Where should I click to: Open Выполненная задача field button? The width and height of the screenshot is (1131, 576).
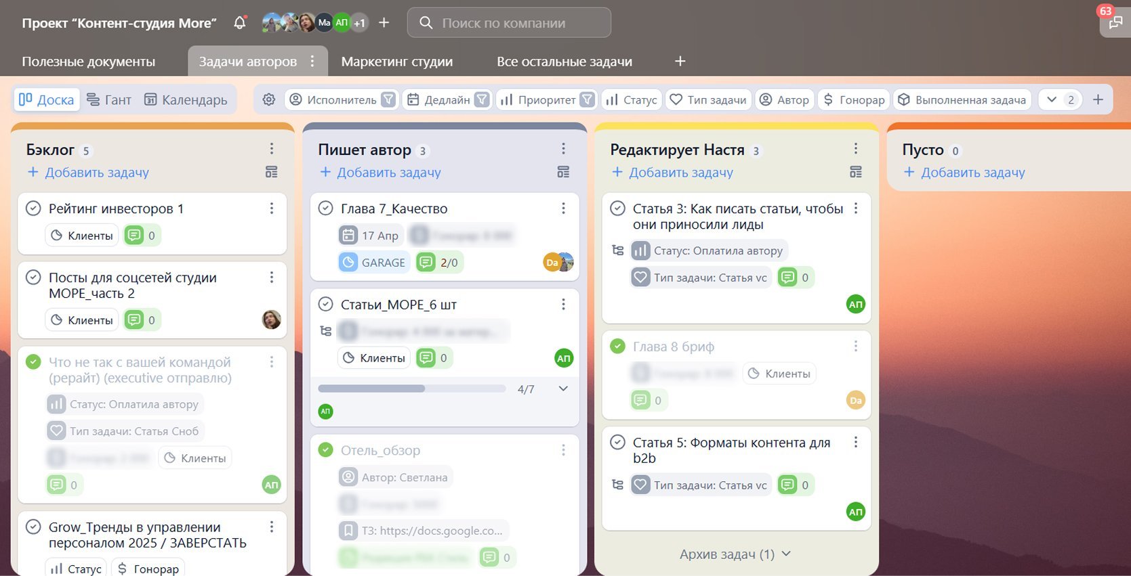point(962,99)
